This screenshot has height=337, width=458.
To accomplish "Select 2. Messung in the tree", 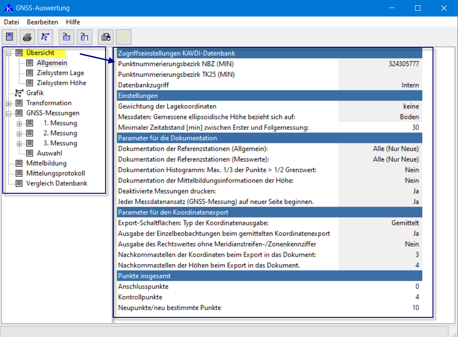I will (60, 133).
